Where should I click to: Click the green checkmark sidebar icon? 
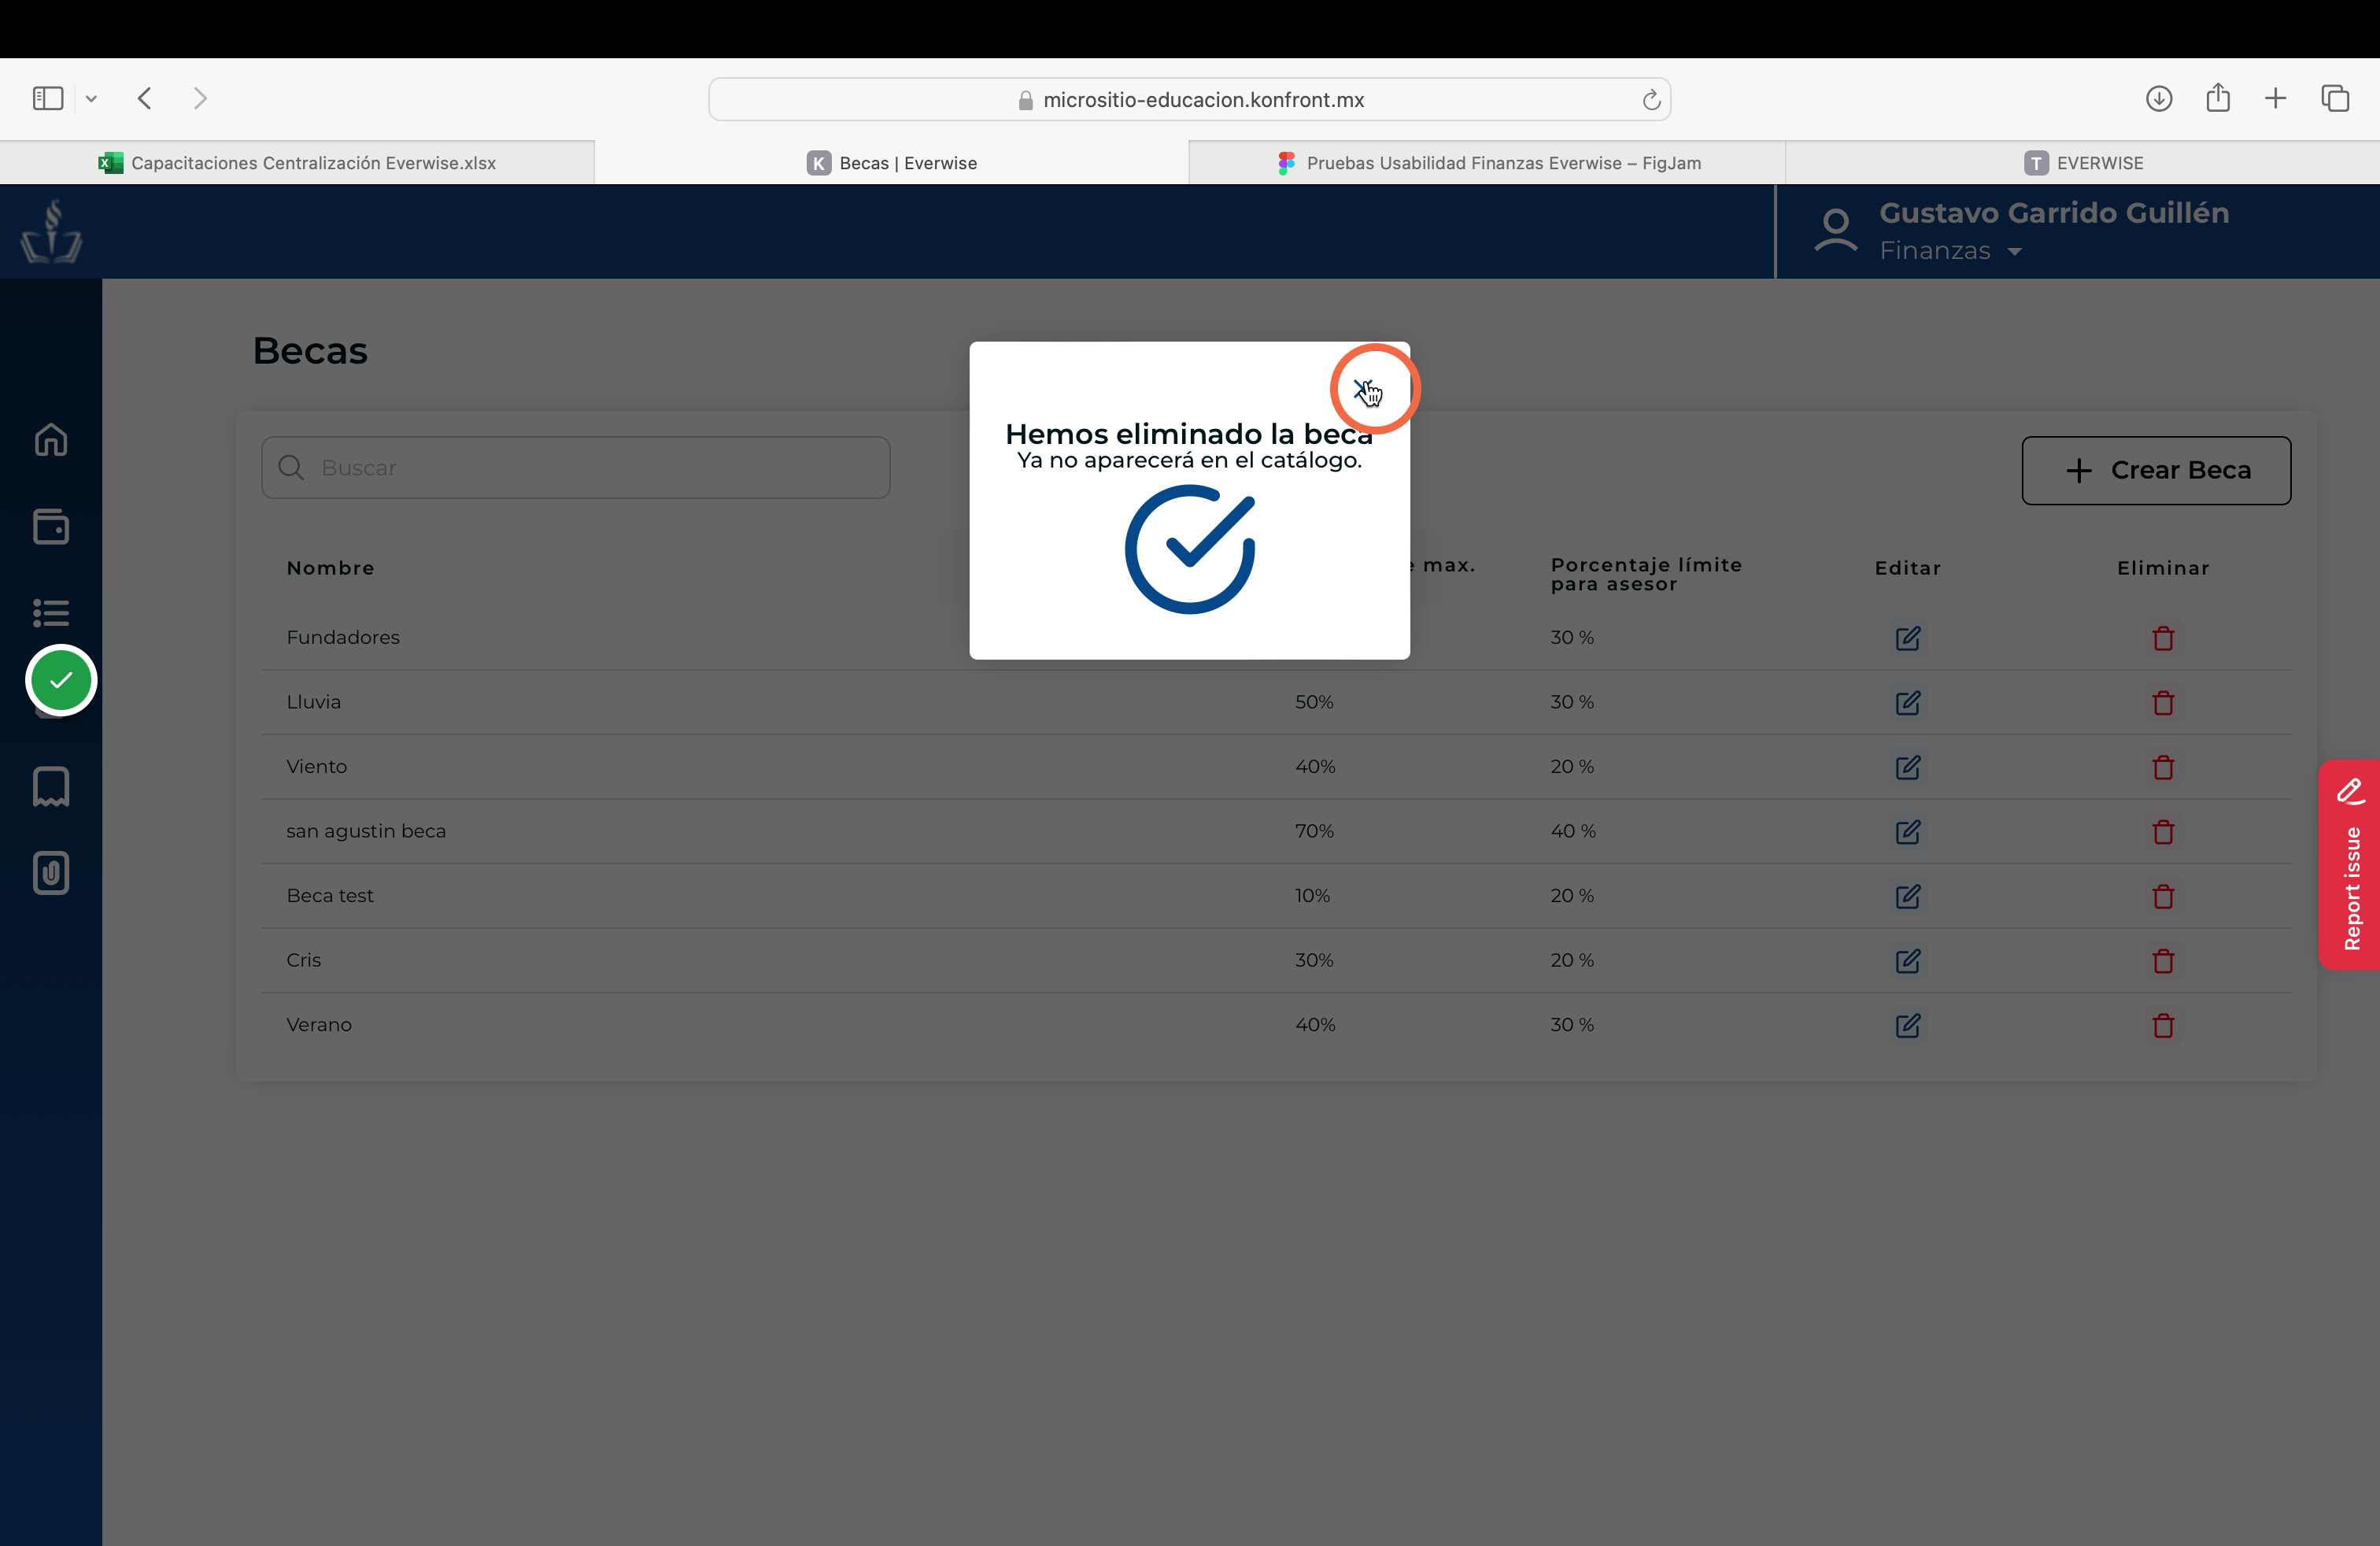pyautogui.click(x=61, y=680)
